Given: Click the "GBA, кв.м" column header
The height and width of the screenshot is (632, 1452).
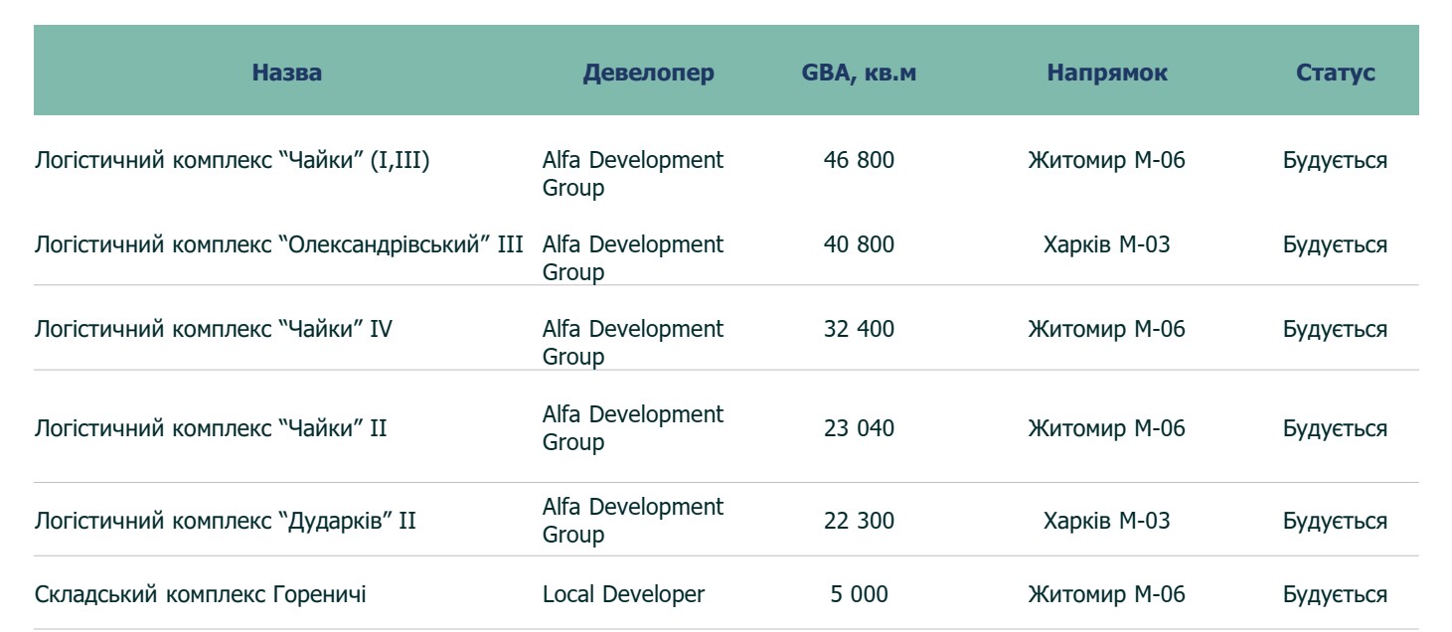Looking at the screenshot, I should tap(859, 73).
